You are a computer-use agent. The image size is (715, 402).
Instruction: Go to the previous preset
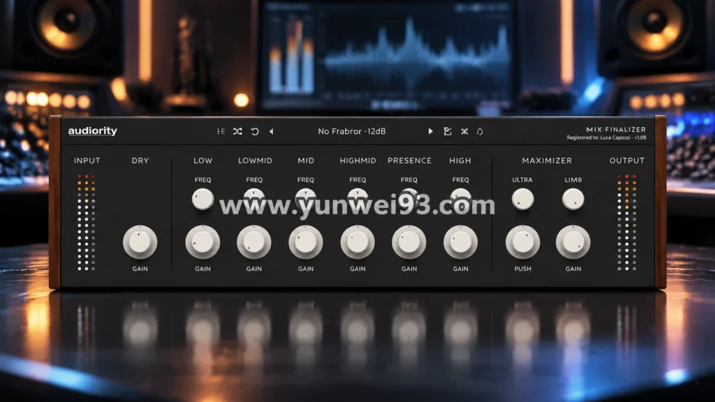click(x=272, y=131)
